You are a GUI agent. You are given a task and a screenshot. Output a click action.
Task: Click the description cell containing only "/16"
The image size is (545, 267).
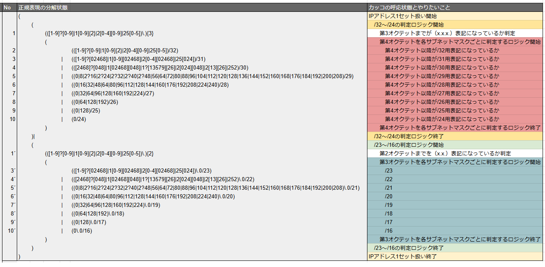pyautogui.click(x=455, y=231)
